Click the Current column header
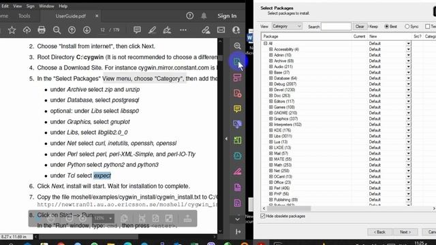436x245 pixels. point(359,36)
